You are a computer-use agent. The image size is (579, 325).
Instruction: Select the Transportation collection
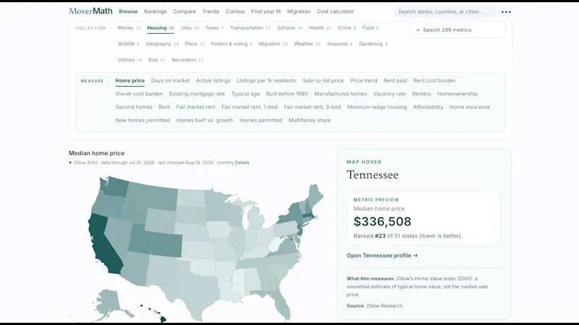coord(250,28)
